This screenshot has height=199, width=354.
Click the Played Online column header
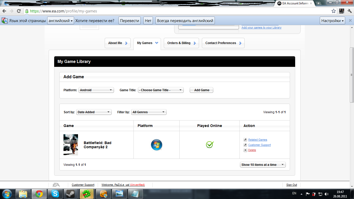[x=209, y=126]
